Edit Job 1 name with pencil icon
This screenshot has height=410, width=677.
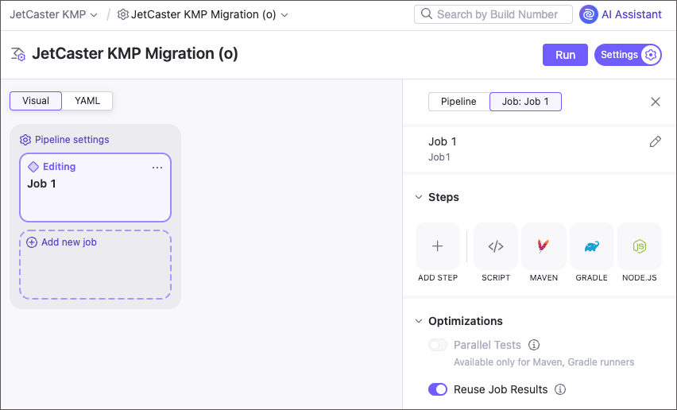[655, 141]
